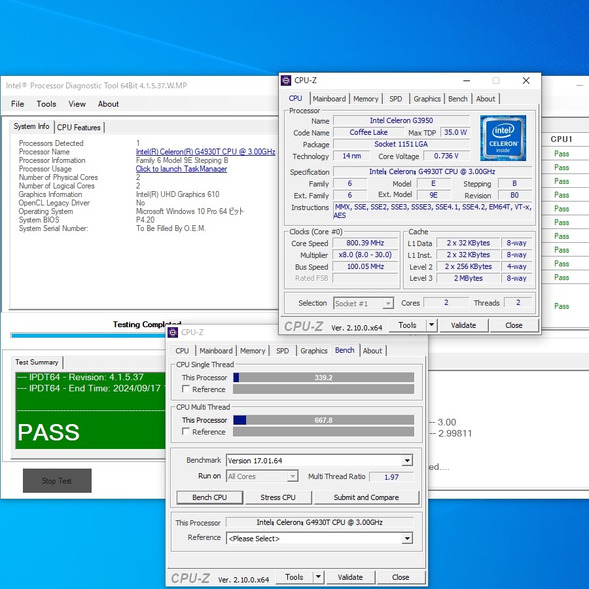Click the Stop Test button
Screen dimensions: 589x589
(57, 481)
